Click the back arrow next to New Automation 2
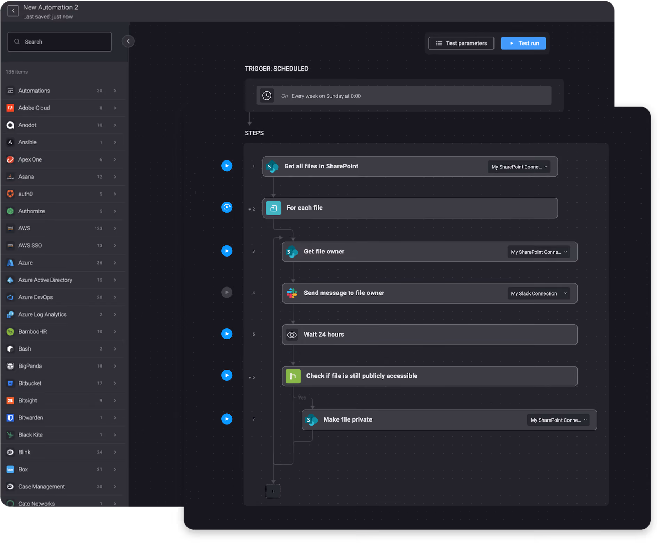Image resolution: width=661 pixels, height=543 pixels. (13, 11)
